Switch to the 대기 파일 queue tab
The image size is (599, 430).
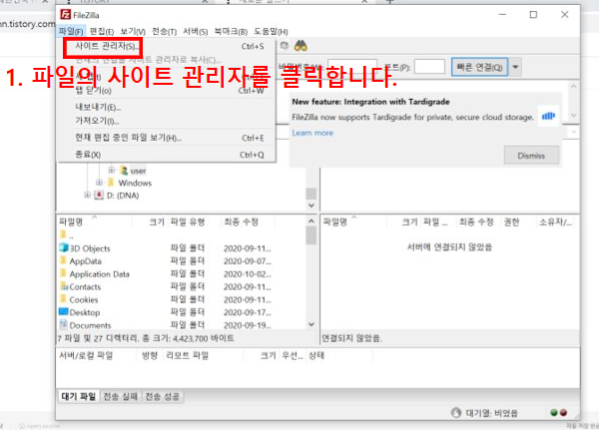(79, 396)
